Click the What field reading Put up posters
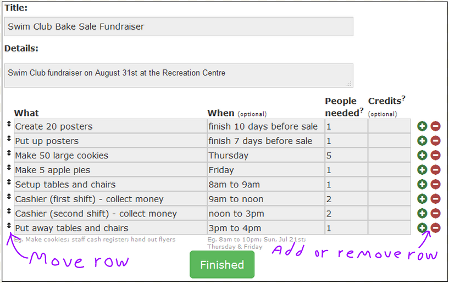 110,141
